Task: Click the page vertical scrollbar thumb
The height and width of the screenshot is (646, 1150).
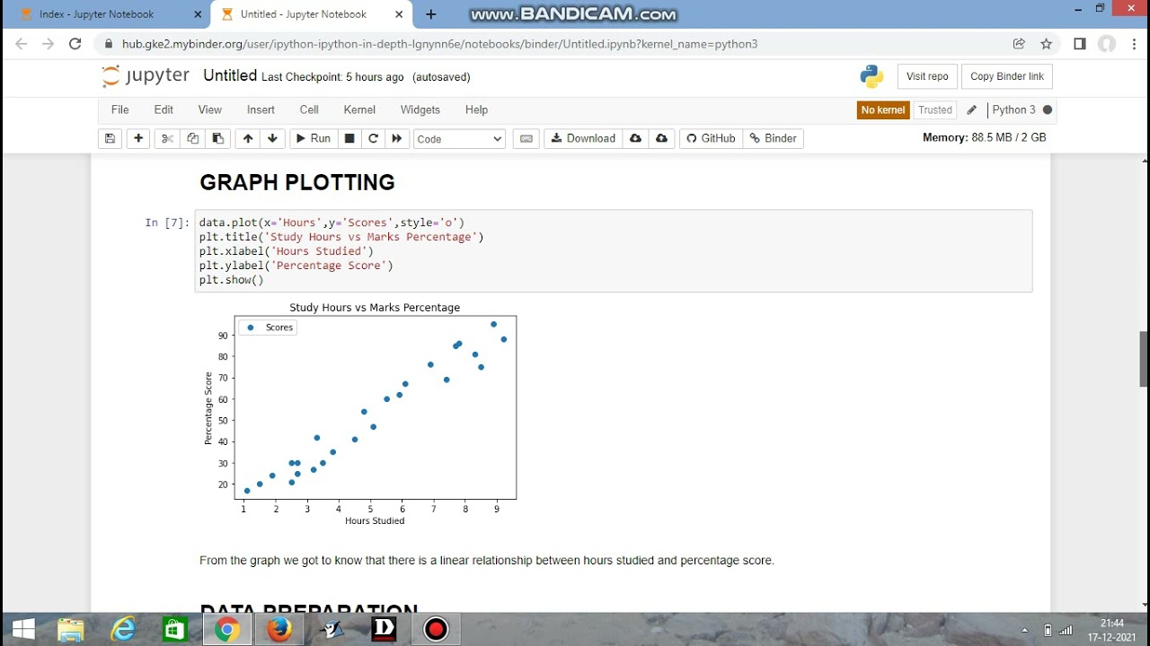Action: [1144, 359]
